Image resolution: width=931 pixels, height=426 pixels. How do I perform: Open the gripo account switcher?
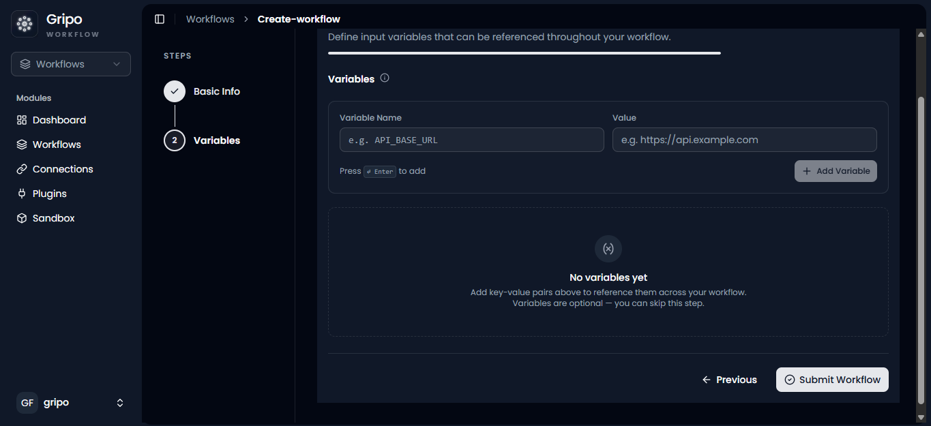coord(71,403)
